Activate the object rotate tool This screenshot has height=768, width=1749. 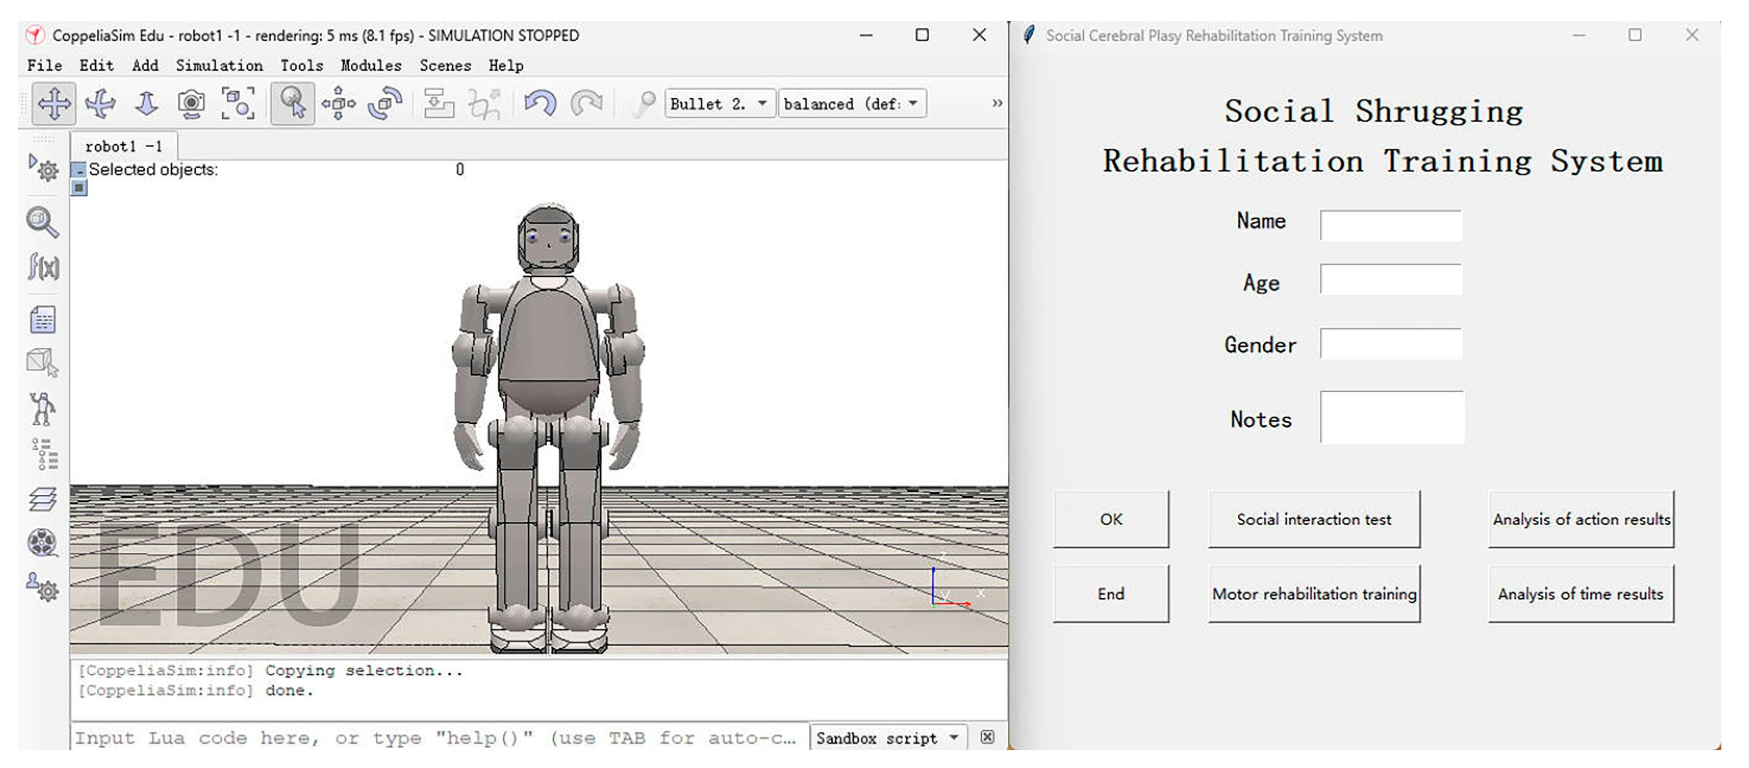click(x=385, y=104)
